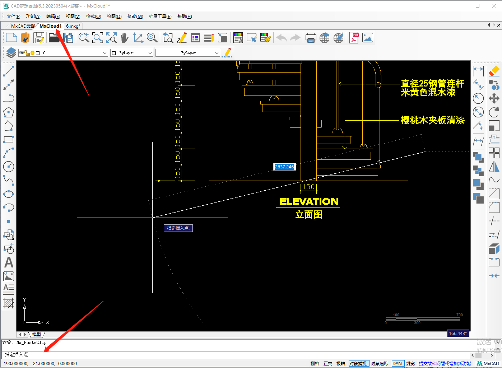Select the Spline curve tool

click(9, 180)
